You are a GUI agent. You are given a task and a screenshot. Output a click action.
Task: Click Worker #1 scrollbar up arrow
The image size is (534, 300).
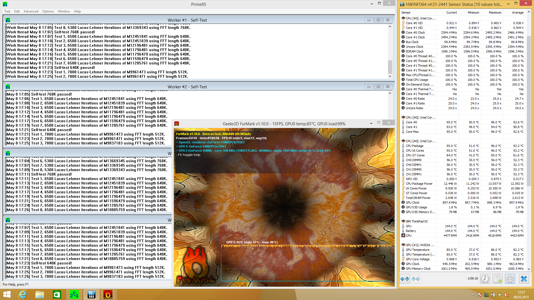tap(390, 26)
